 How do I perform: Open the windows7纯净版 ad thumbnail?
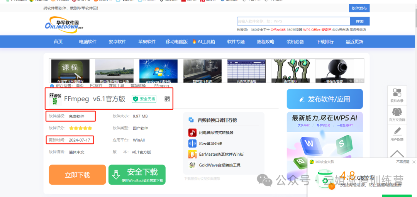point(158,71)
